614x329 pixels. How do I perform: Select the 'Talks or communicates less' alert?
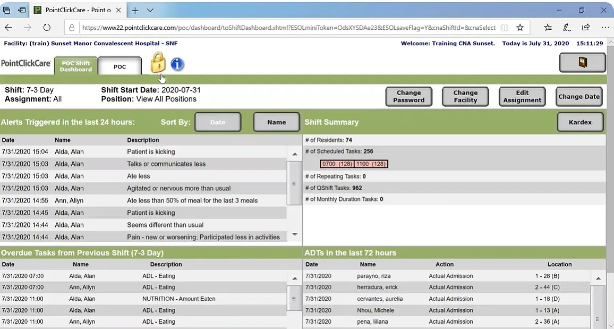click(x=143, y=164)
